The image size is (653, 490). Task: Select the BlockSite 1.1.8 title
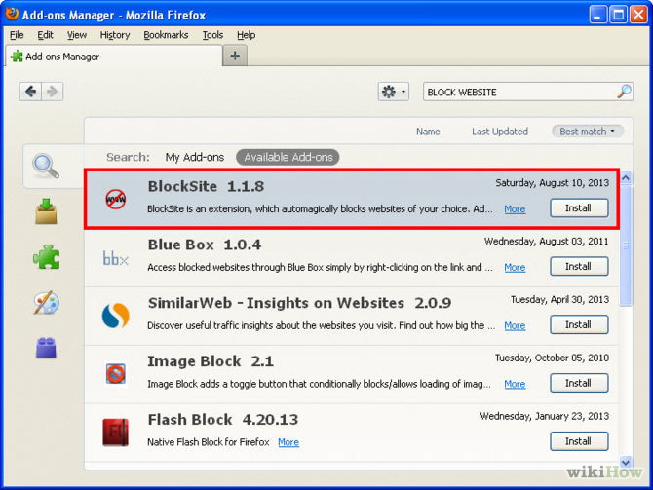[206, 186]
